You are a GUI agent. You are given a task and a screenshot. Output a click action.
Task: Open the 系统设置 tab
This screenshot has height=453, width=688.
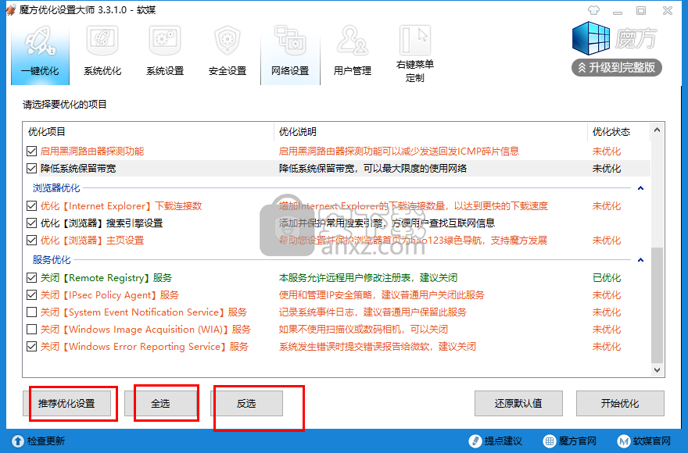[165, 52]
